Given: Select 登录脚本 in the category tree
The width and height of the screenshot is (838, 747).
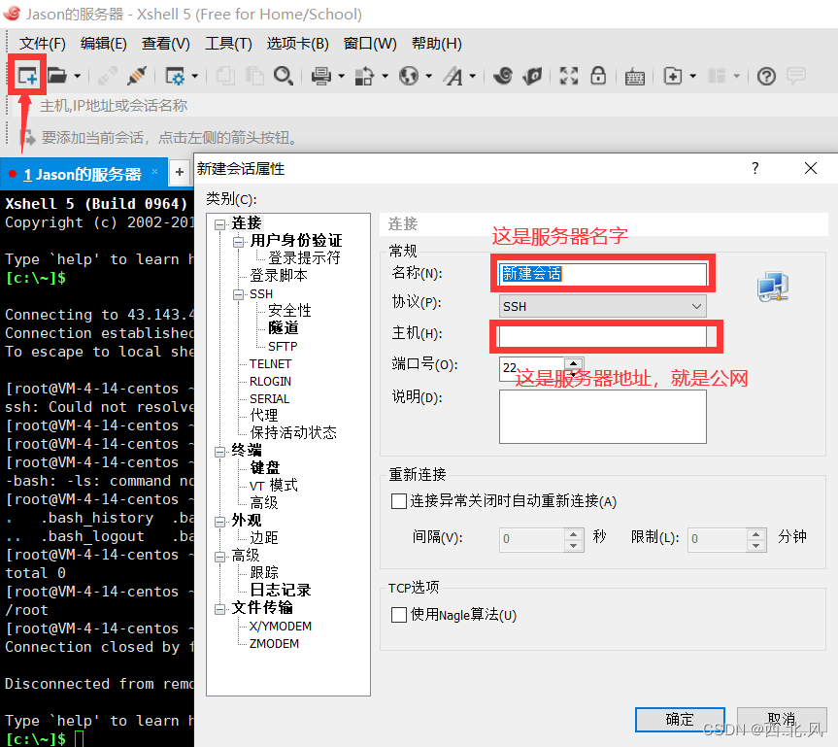Looking at the screenshot, I should (x=278, y=275).
